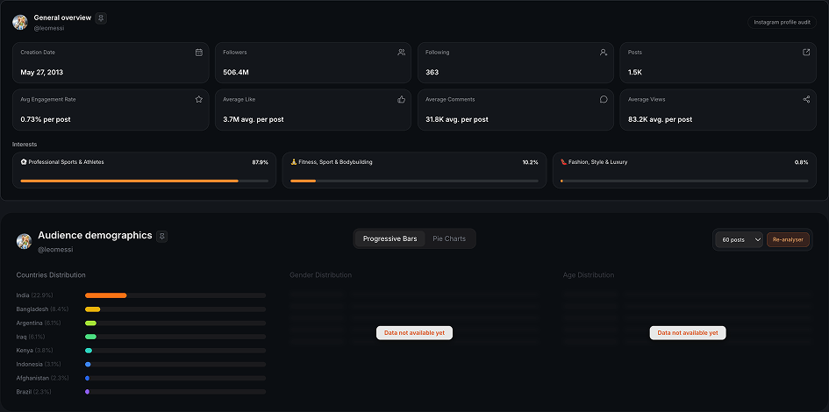Click the 'Kenya (3.8%)' country label

34,351
